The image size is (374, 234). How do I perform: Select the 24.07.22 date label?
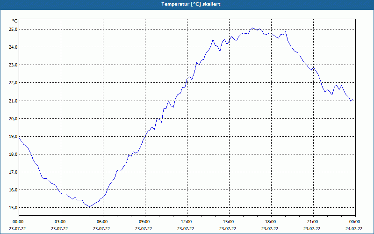354,229
